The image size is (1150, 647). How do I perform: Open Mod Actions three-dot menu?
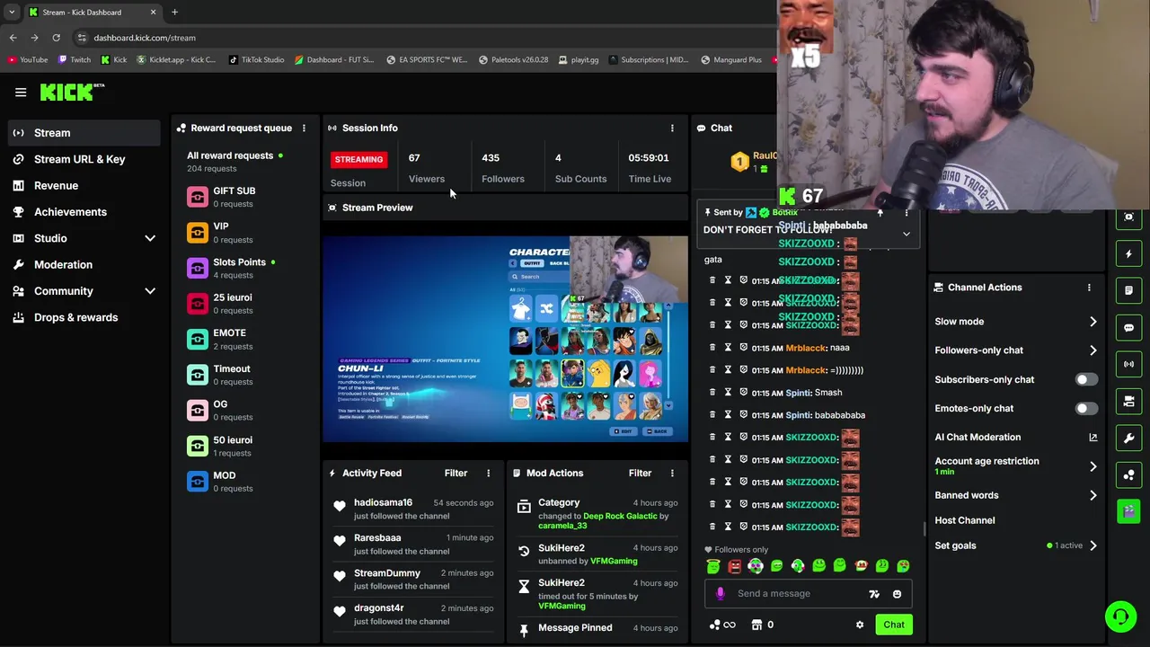pyautogui.click(x=672, y=474)
